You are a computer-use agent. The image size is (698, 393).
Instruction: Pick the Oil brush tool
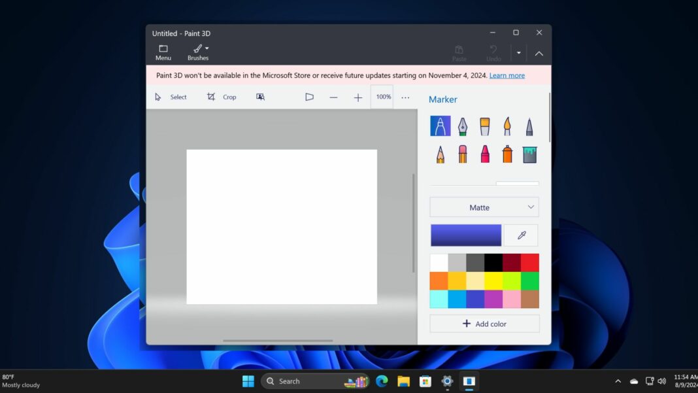click(484, 126)
